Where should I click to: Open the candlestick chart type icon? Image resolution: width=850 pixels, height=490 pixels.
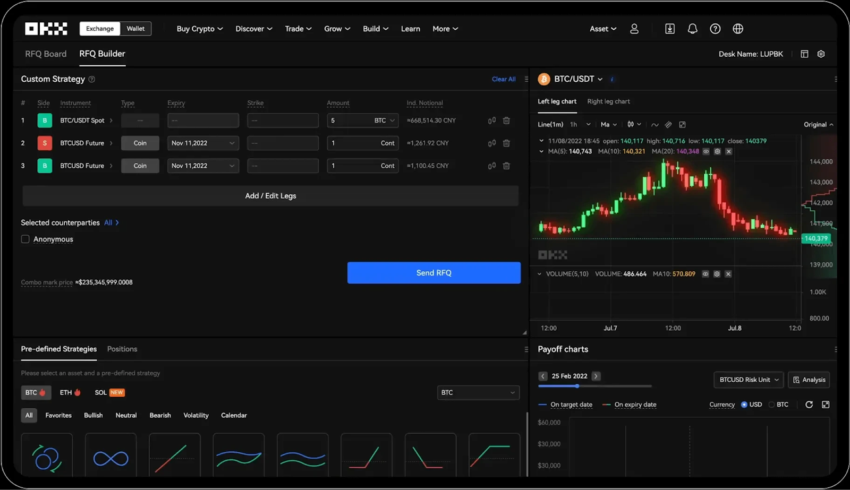(632, 124)
